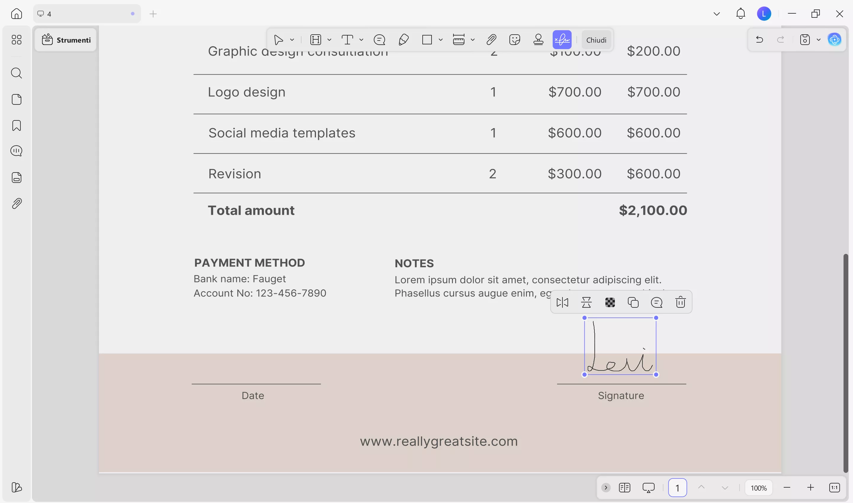Enable presentation mode from the bottom bar

[648, 487]
